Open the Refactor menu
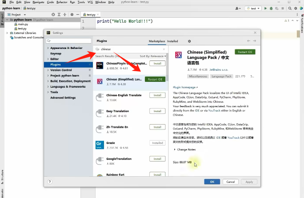Image resolution: width=304 pixels, height=198 pixels. coord(62,2)
